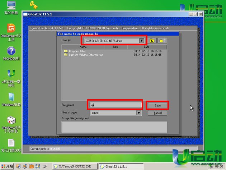Click the Current path status text

[x=46, y=149]
